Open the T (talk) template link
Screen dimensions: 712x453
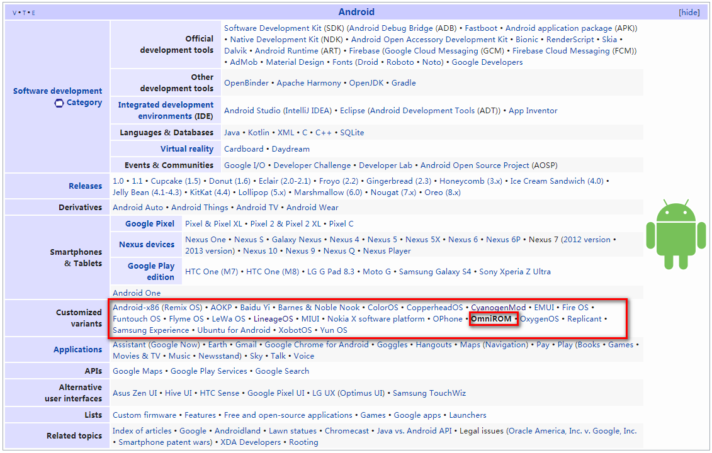(24, 13)
